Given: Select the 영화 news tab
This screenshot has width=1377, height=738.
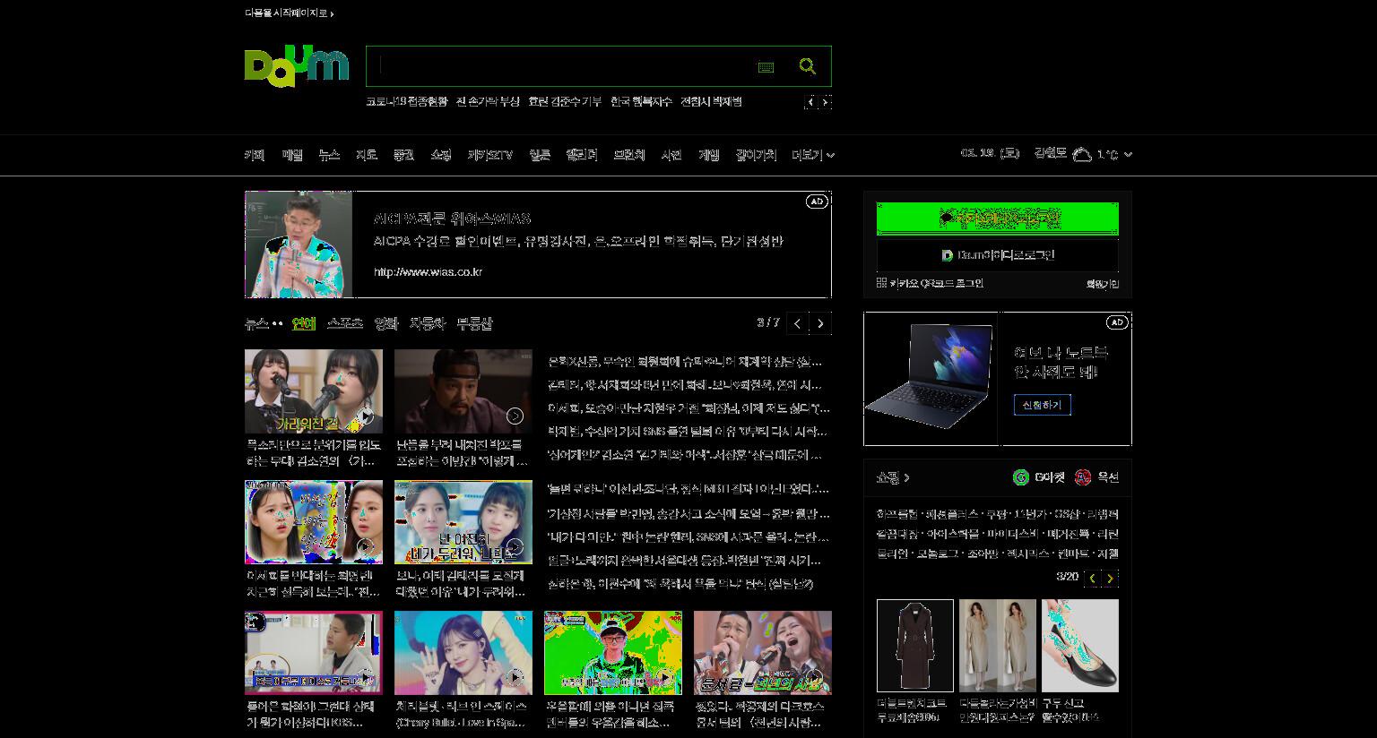Looking at the screenshot, I should click(386, 323).
